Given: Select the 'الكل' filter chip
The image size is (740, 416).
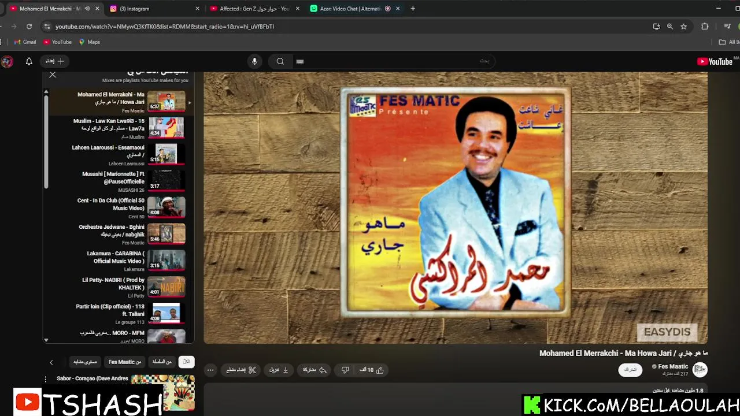Looking at the screenshot, I should pyautogui.click(x=186, y=362).
